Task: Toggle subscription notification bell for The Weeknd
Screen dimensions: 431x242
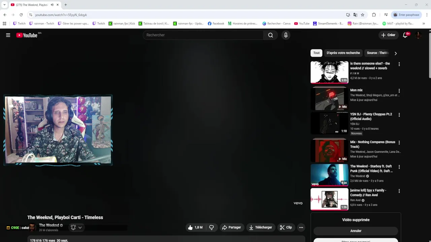Action: click(76, 228)
